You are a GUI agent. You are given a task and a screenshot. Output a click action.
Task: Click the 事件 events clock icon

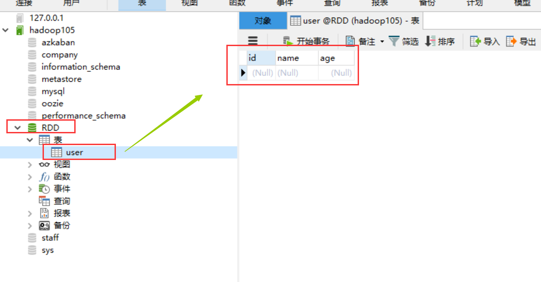click(44, 189)
